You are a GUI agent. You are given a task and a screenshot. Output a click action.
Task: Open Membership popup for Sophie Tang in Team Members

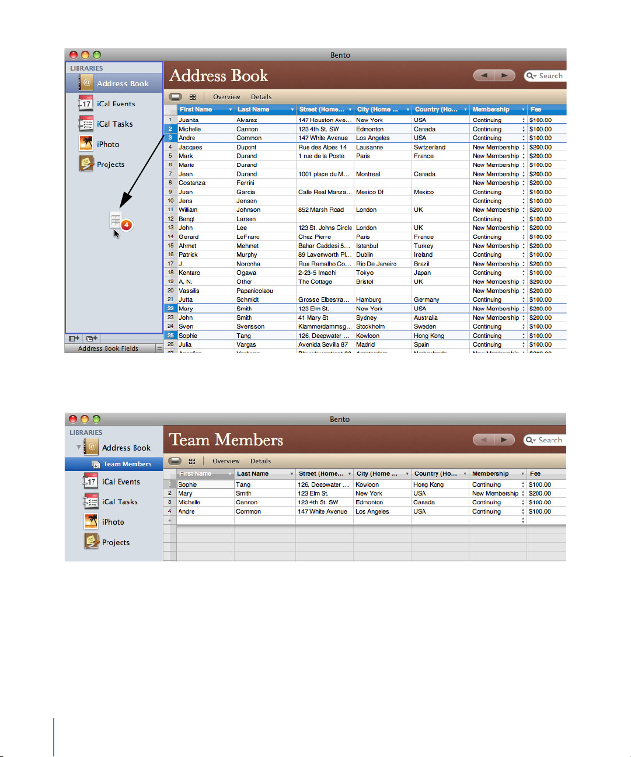tap(523, 484)
